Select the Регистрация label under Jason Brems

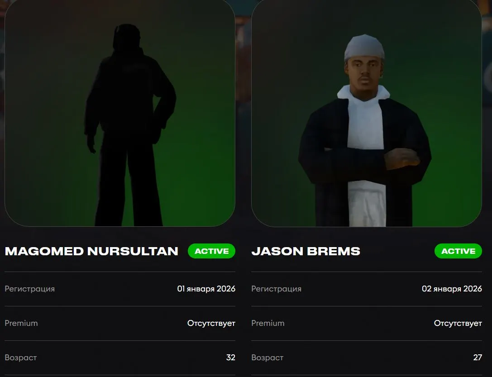(276, 289)
